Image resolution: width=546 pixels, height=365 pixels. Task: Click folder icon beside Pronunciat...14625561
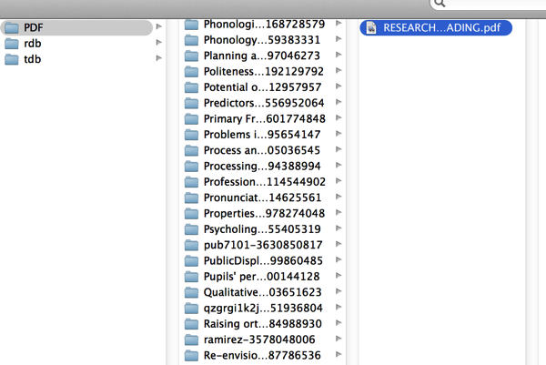tap(191, 198)
